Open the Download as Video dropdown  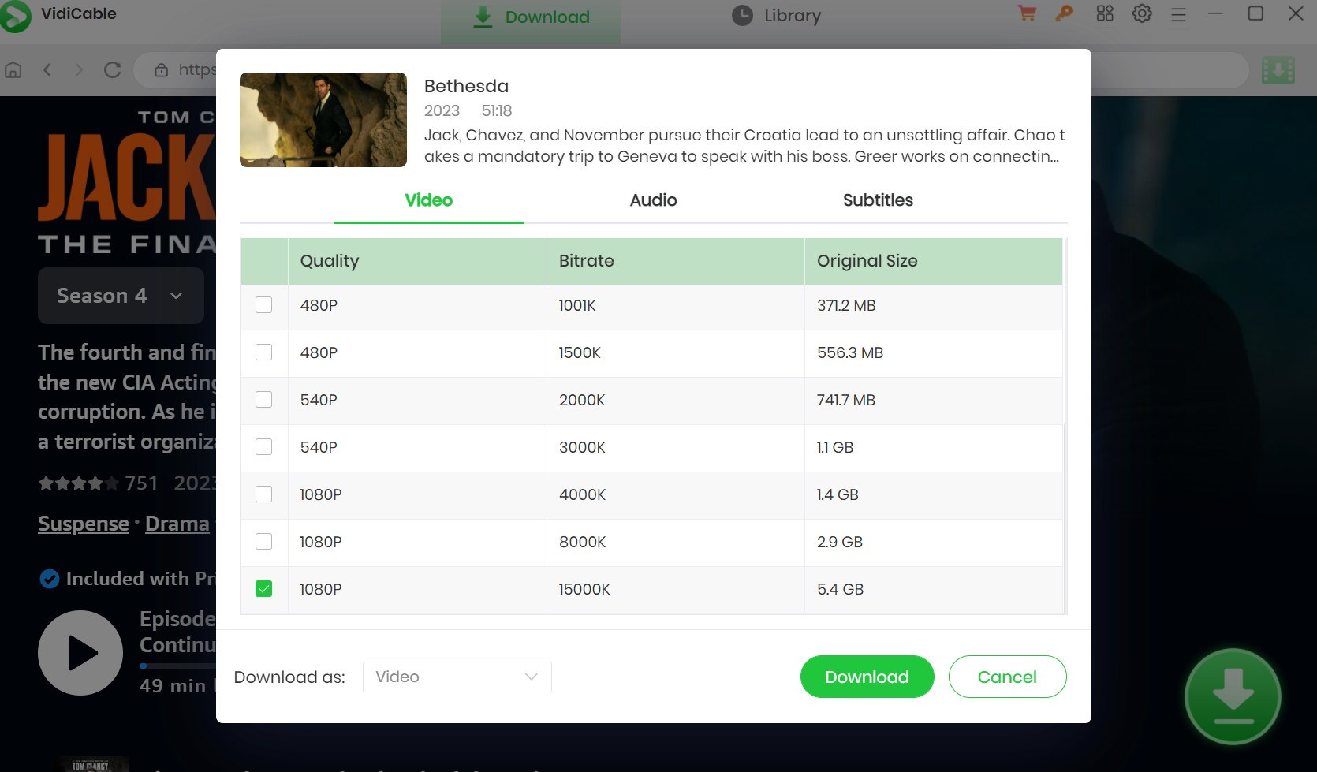pyautogui.click(x=457, y=677)
